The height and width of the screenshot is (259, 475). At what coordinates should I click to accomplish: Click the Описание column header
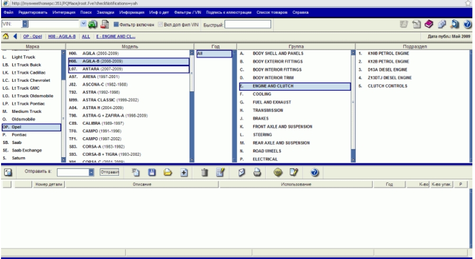point(142,184)
